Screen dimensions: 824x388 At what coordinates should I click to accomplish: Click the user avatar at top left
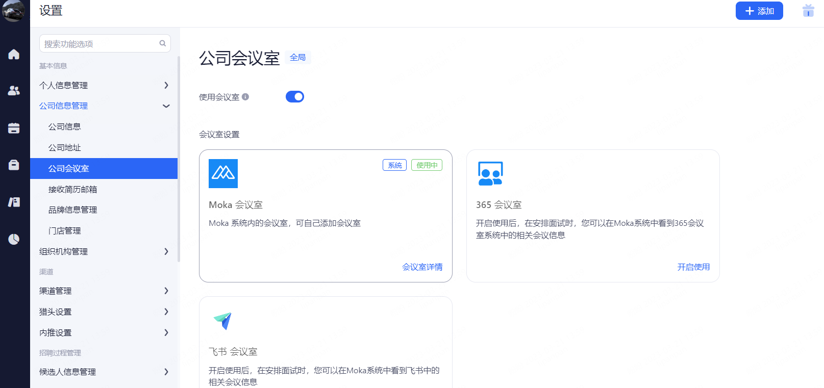coord(13,11)
